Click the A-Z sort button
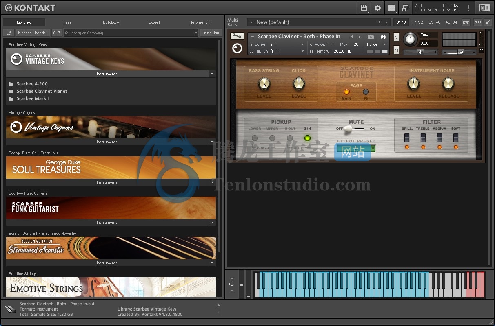 coord(57,33)
